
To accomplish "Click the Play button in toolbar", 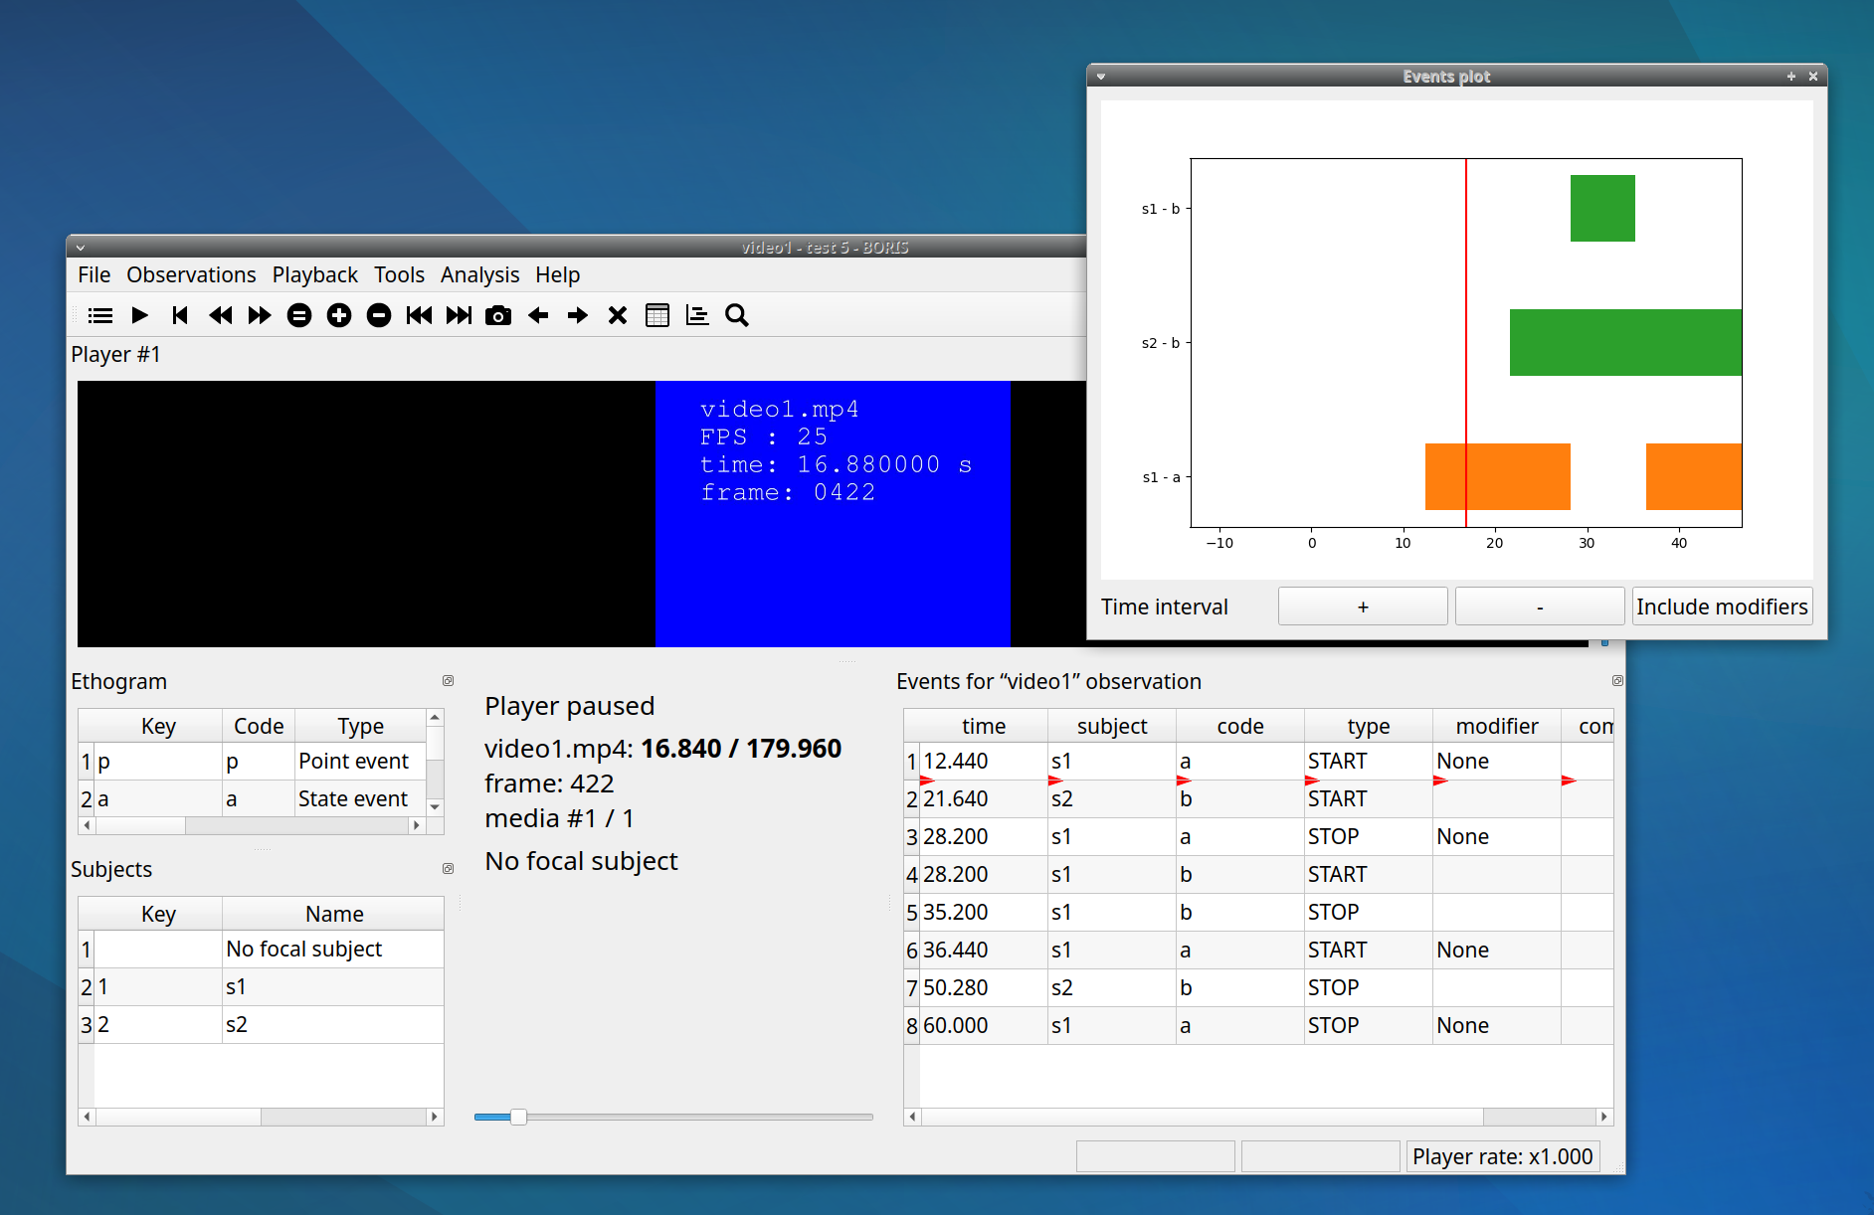I will (x=140, y=315).
